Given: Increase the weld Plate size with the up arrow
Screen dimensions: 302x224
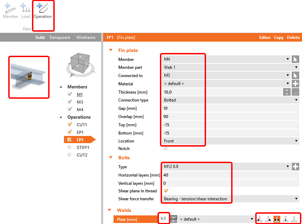Looking at the screenshot, I should click(174, 217).
